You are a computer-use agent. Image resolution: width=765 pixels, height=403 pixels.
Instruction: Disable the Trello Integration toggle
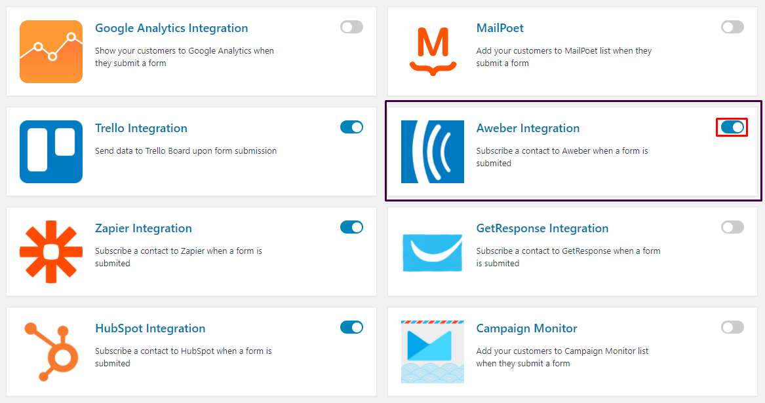[351, 127]
